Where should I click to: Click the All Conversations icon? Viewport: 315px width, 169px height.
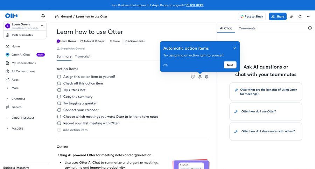click(x=7, y=71)
